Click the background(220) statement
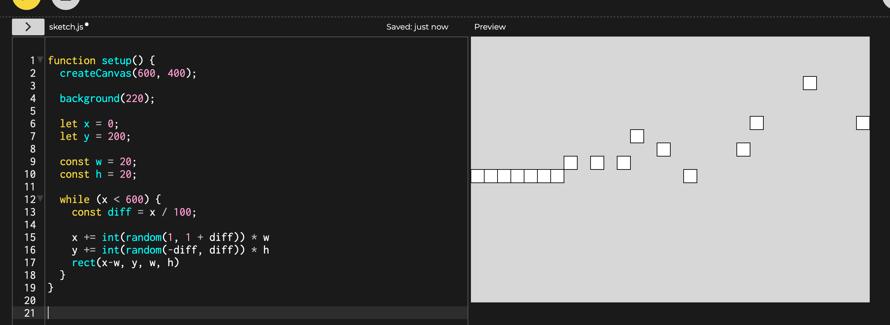Screen dimensions: 890x325 107,98
